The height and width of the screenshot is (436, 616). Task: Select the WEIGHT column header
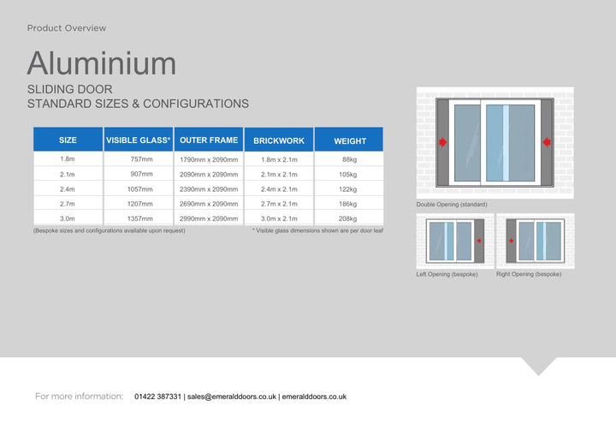tap(349, 140)
